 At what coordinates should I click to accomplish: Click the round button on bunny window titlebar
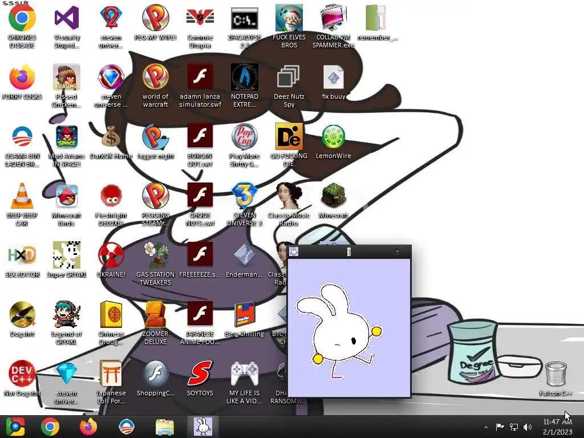[x=397, y=252]
